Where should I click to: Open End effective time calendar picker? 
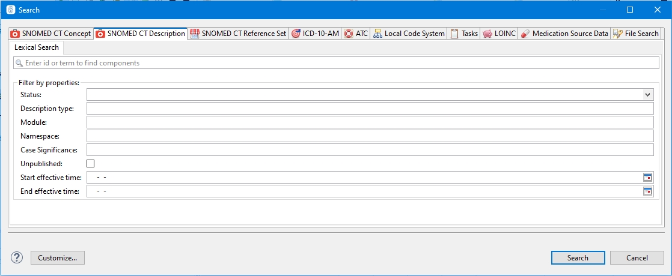pyautogui.click(x=647, y=191)
